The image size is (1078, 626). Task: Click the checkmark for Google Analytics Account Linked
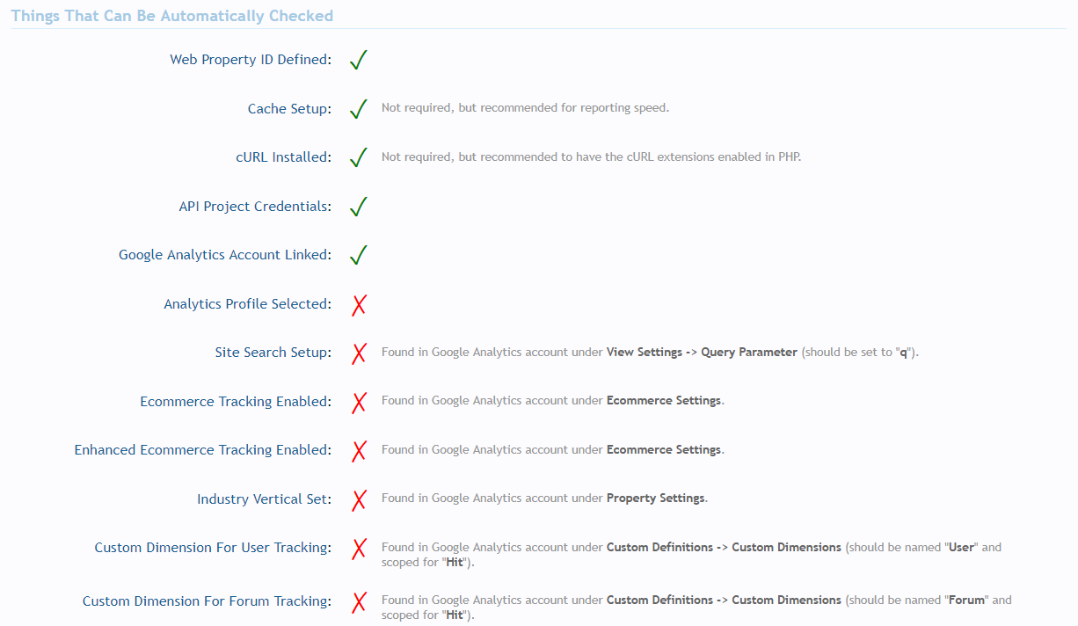tap(358, 256)
